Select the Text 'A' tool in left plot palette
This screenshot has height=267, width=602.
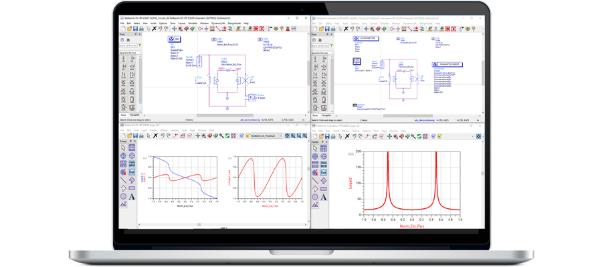pyautogui.click(x=132, y=196)
